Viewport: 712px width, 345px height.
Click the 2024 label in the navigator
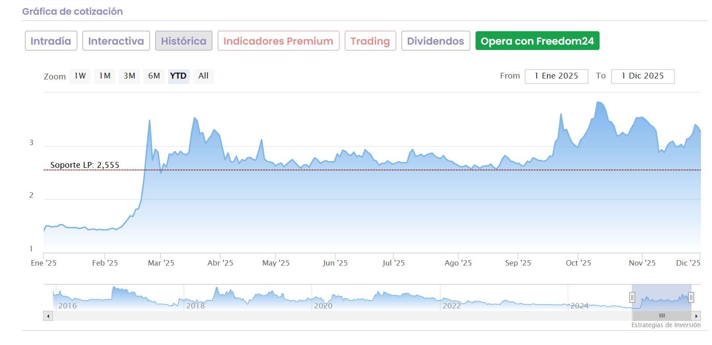point(580,306)
